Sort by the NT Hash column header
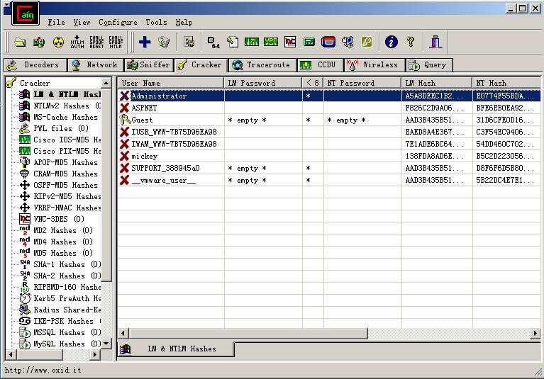The width and height of the screenshot is (544, 379). tap(506, 83)
